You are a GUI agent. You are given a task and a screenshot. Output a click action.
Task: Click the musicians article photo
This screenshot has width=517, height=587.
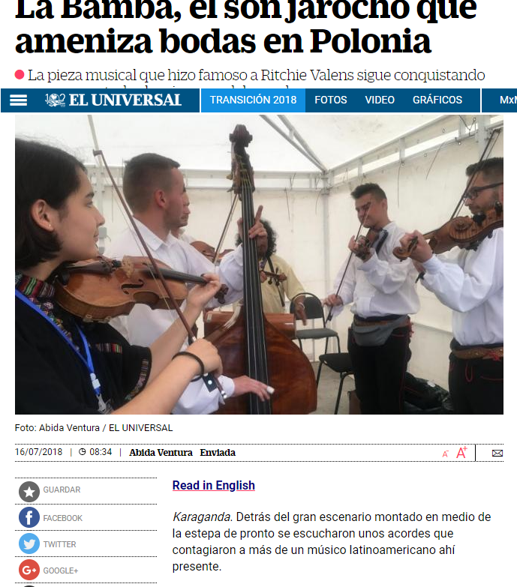(259, 265)
